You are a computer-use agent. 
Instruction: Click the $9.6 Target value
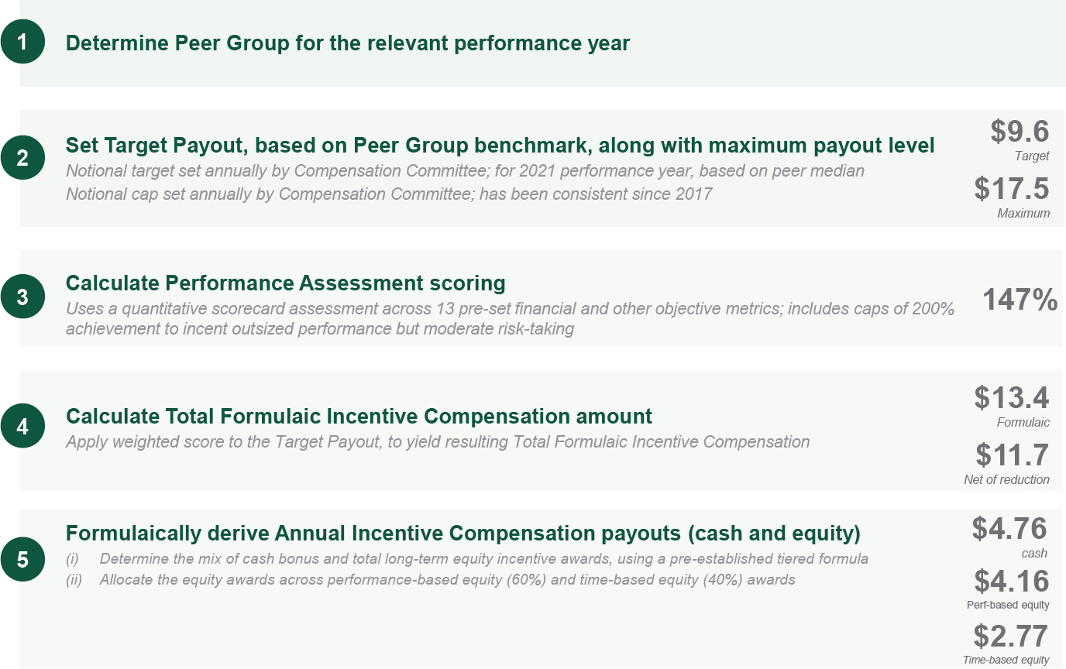(1020, 132)
